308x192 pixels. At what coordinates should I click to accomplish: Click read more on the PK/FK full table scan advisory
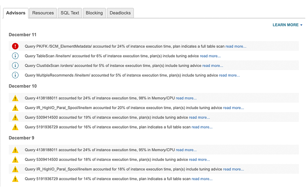click(236, 46)
